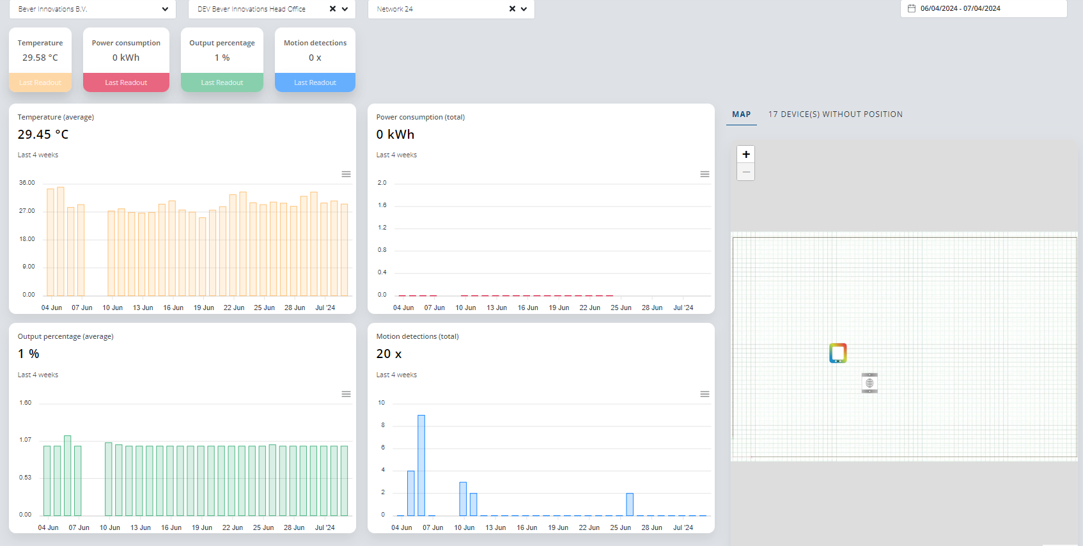The width and height of the screenshot is (1083, 546).
Task: Clear the DEV Bever Innovations Head Office selection
Action: (332, 9)
